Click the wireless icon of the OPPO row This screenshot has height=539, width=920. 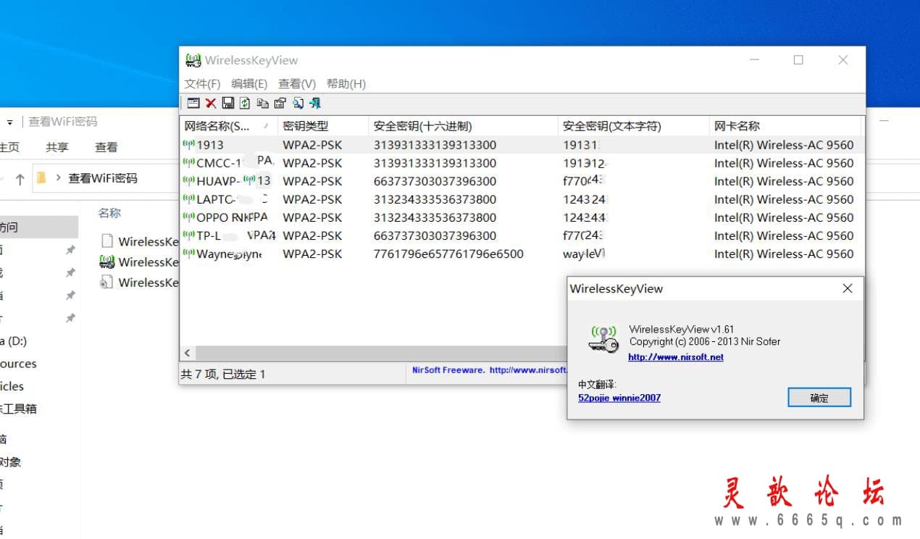pyautogui.click(x=189, y=217)
